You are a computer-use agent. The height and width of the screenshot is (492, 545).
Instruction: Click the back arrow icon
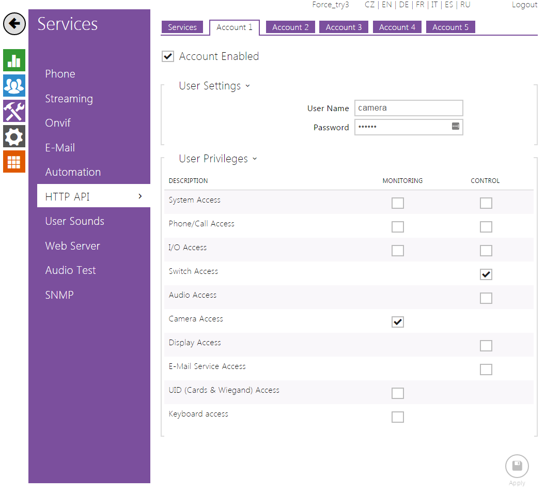(x=14, y=24)
